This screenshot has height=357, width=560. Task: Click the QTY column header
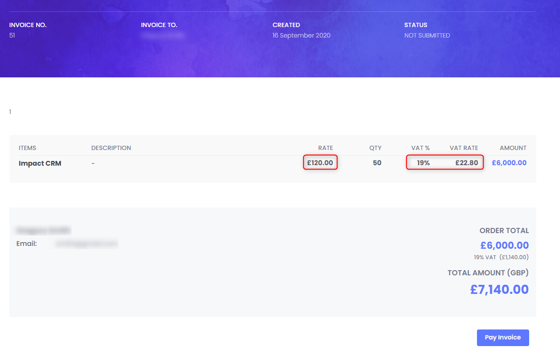click(x=375, y=148)
